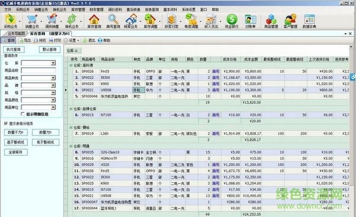
Task: Open 规格 filter dropdown
Action: coord(53,93)
